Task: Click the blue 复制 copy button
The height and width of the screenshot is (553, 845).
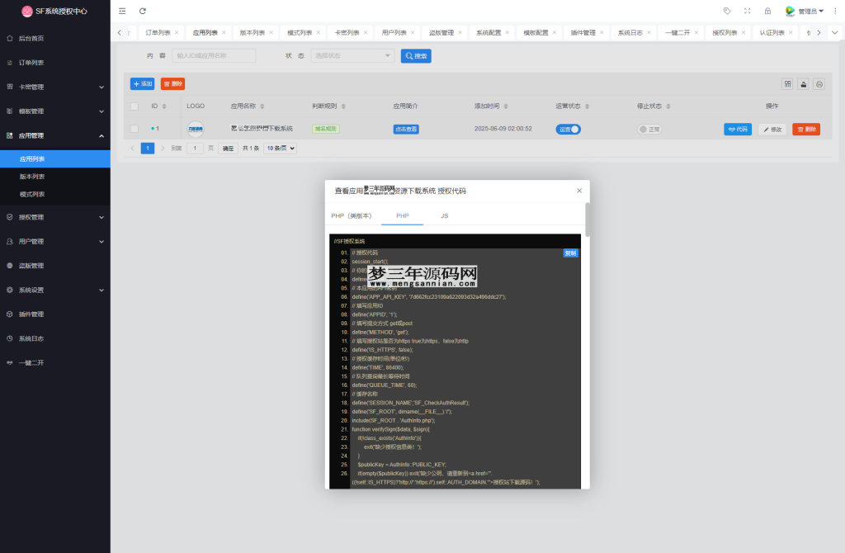Action: pyautogui.click(x=570, y=253)
